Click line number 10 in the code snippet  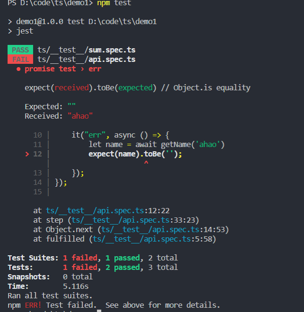[x=37, y=135]
